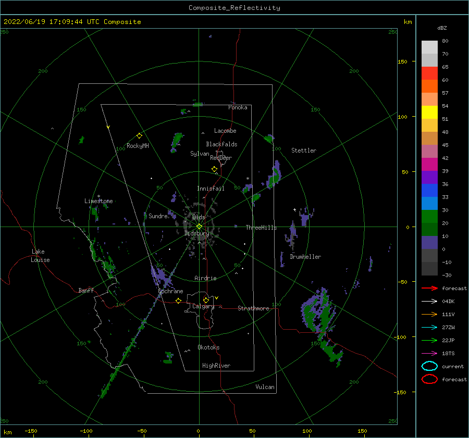The width and height of the screenshot is (469, 438).
Task: Click the red forecast ellipse icon
Action: click(429, 379)
